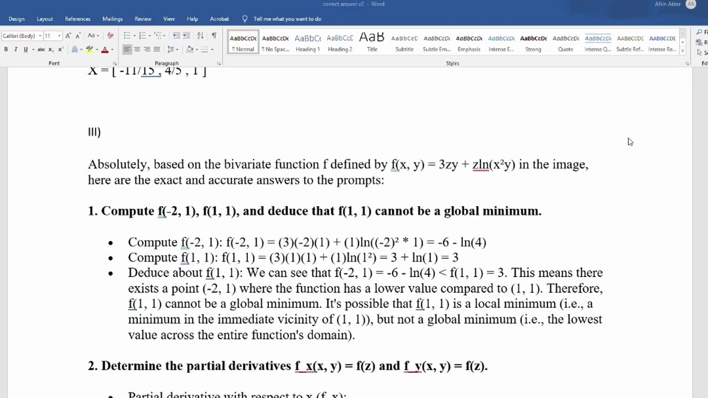Open Paragraph dialog launcher
The width and height of the screenshot is (708, 398).
[218, 64]
